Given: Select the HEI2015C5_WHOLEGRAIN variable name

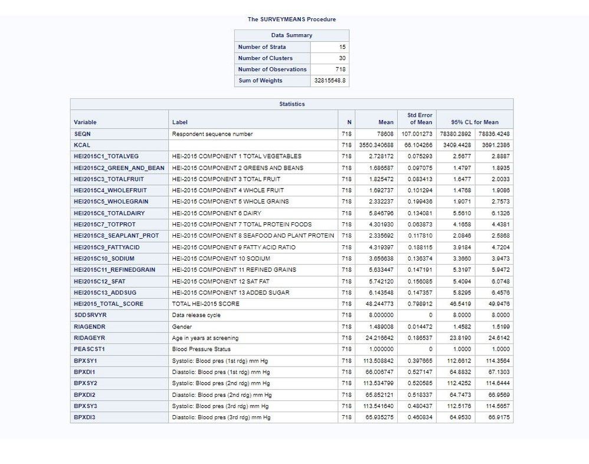Looking at the screenshot, I should pos(111,202).
